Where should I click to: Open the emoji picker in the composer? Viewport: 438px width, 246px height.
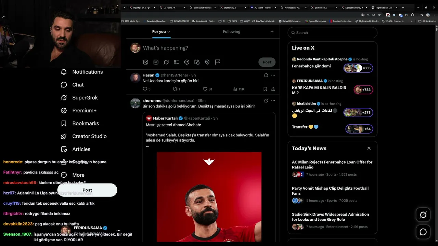187,62
